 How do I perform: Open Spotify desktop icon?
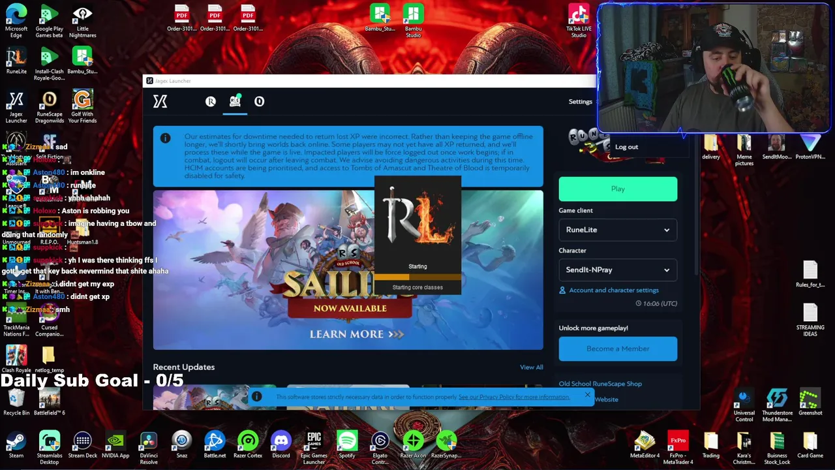(347, 445)
